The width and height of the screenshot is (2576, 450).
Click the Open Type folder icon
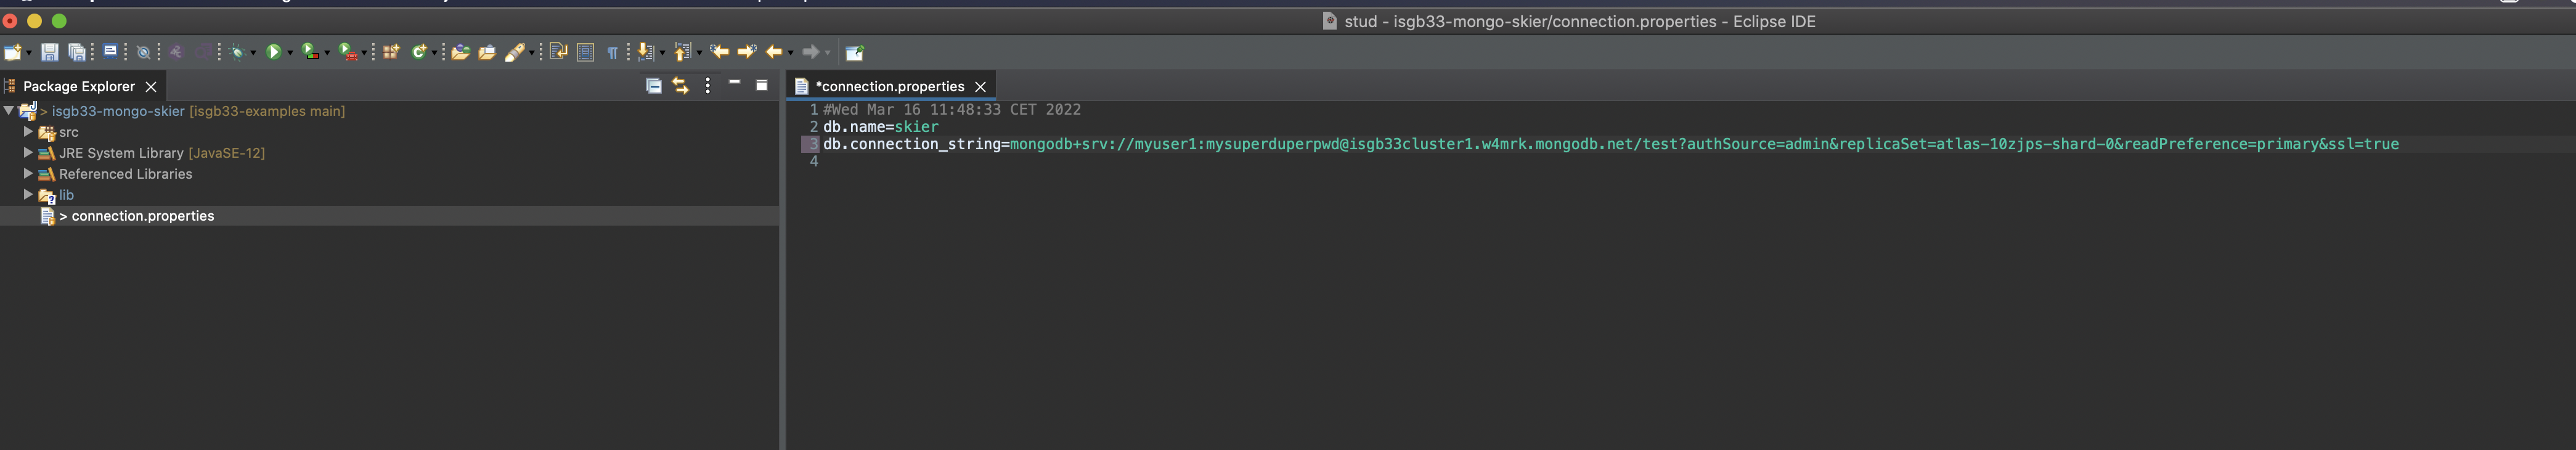[460, 52]
